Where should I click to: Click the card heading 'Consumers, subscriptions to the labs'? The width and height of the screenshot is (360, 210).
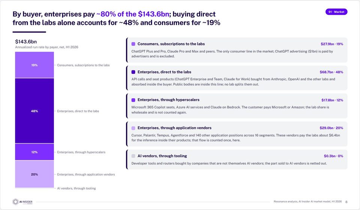click(171, 44)
